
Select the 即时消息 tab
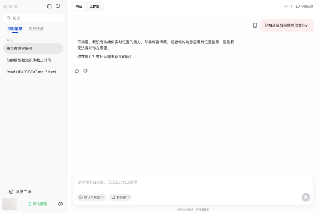point(15,29)
